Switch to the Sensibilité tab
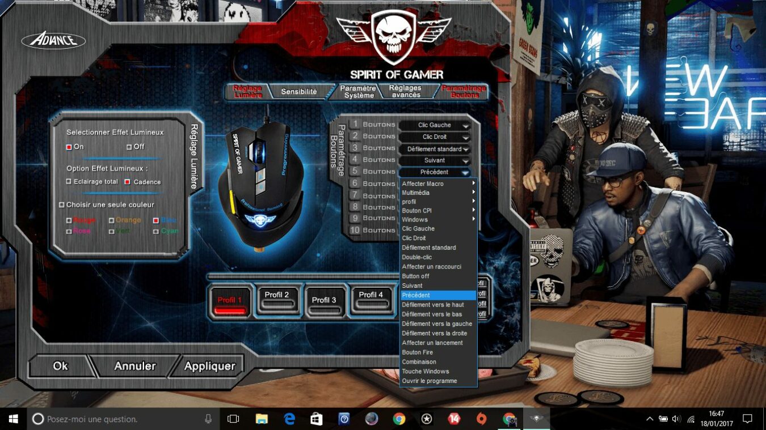Viewport: 766px width, 430px height. 299,92
